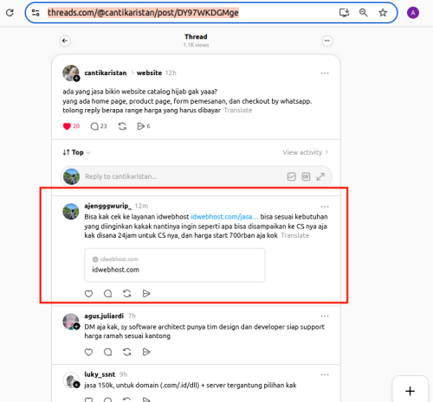Viewport: 433px width, 402px height.
Task: Open the purple profile avatar A
Action: coord(413,13)
